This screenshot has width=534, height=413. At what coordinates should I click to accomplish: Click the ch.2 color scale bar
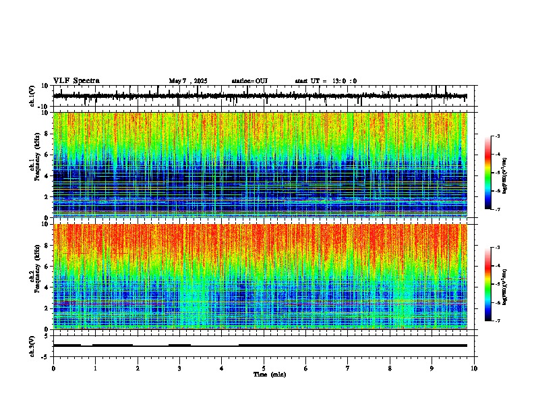tap(488, 284)
